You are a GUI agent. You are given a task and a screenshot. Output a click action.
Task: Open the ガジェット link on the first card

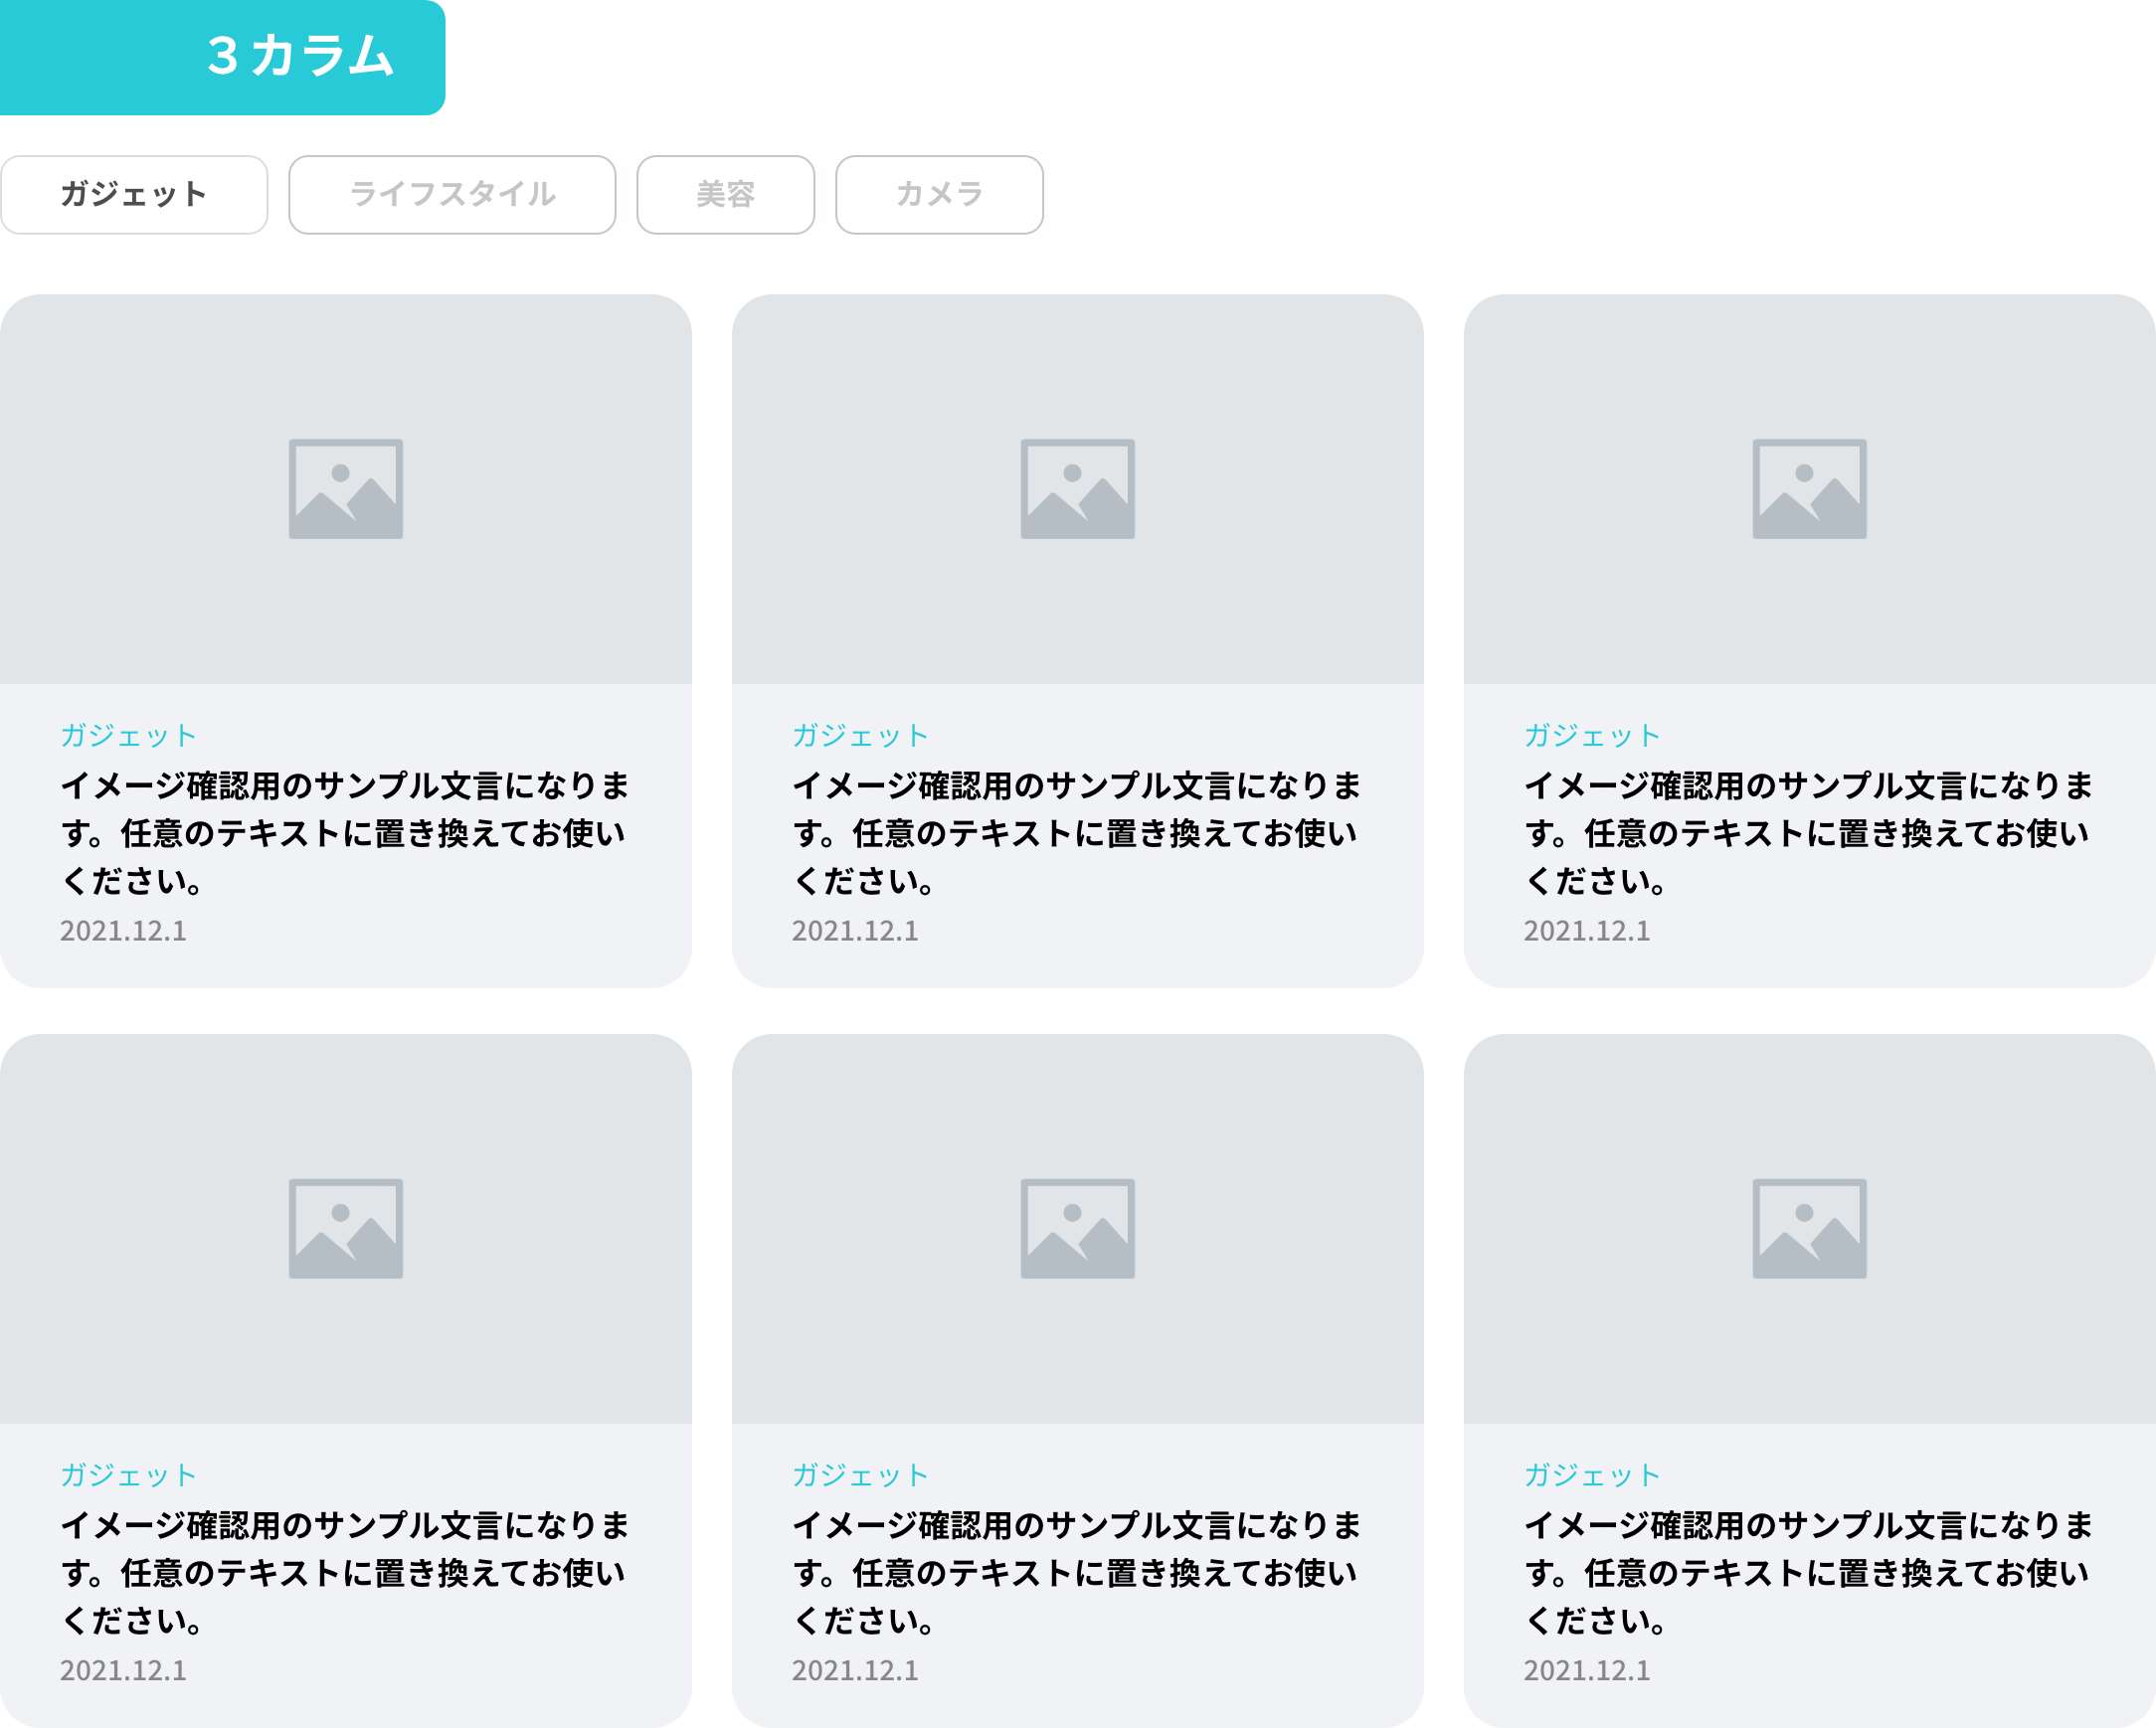click(130, 735)
